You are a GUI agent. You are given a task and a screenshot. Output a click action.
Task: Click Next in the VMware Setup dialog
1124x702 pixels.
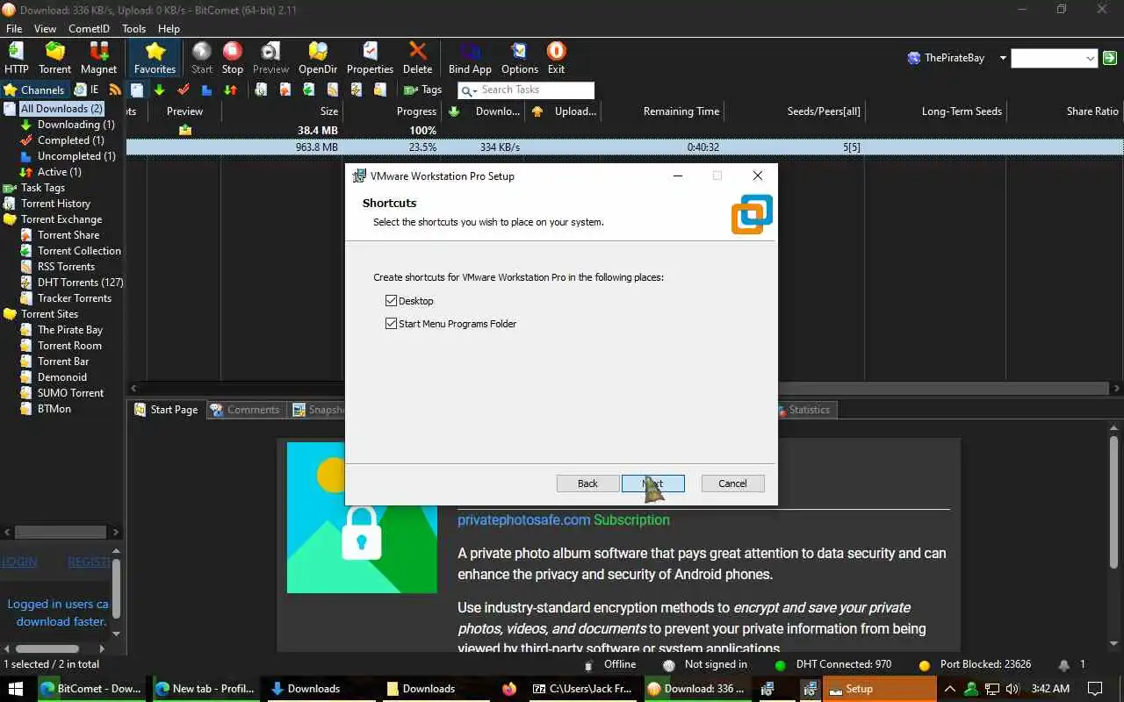click(x=652, y=484)
